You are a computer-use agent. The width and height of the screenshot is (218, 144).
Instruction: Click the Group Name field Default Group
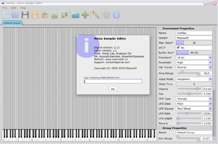(x=194, y=133)
